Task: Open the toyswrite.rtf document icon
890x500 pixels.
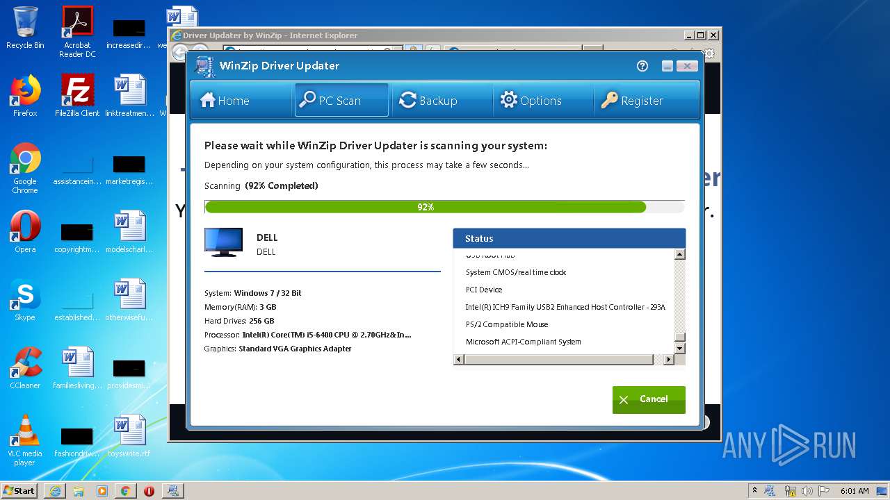Action: click(129, 436)
